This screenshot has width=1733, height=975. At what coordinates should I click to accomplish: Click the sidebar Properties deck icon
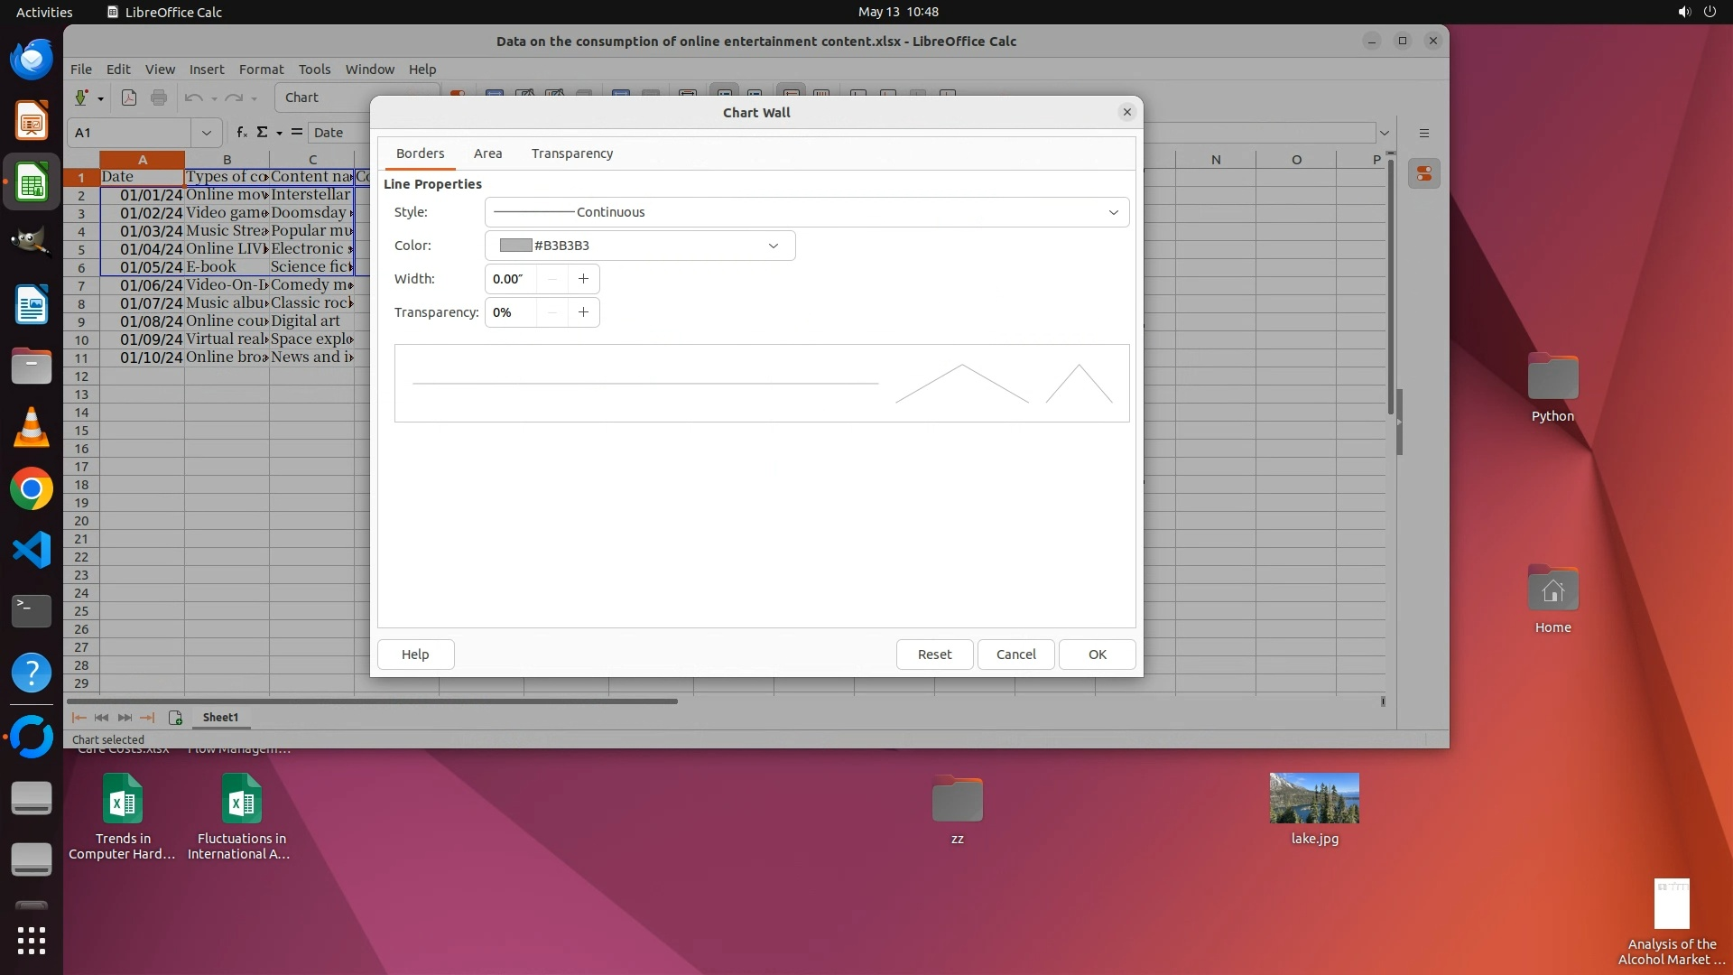1423,173
